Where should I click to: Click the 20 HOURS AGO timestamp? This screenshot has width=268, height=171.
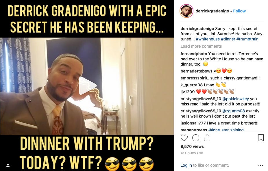(x=192, y=153)
